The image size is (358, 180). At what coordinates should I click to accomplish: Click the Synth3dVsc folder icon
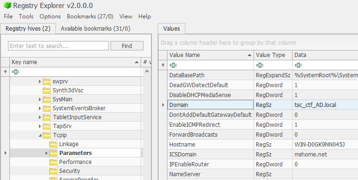click(47, 90)
